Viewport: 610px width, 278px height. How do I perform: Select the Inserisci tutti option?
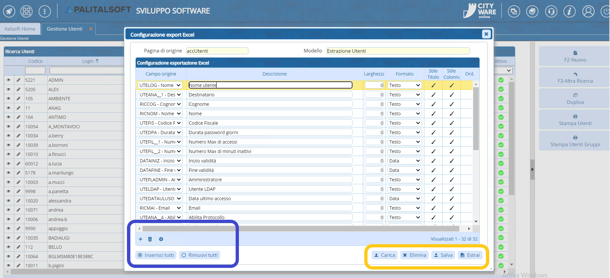click(x=156, y=255)
